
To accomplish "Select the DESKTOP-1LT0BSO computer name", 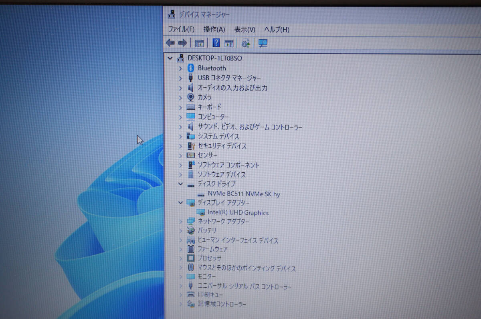I will 215,58.
